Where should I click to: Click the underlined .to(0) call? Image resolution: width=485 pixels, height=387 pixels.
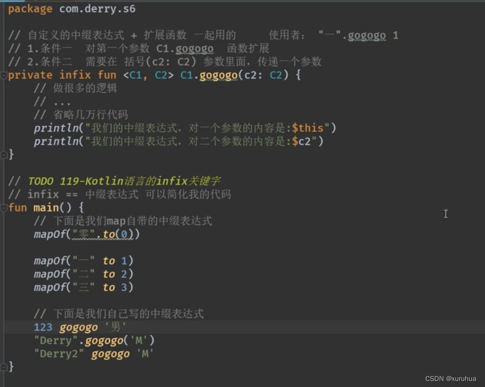tap(115, 234)
